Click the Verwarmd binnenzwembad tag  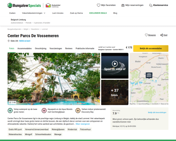tap(37, 129)
